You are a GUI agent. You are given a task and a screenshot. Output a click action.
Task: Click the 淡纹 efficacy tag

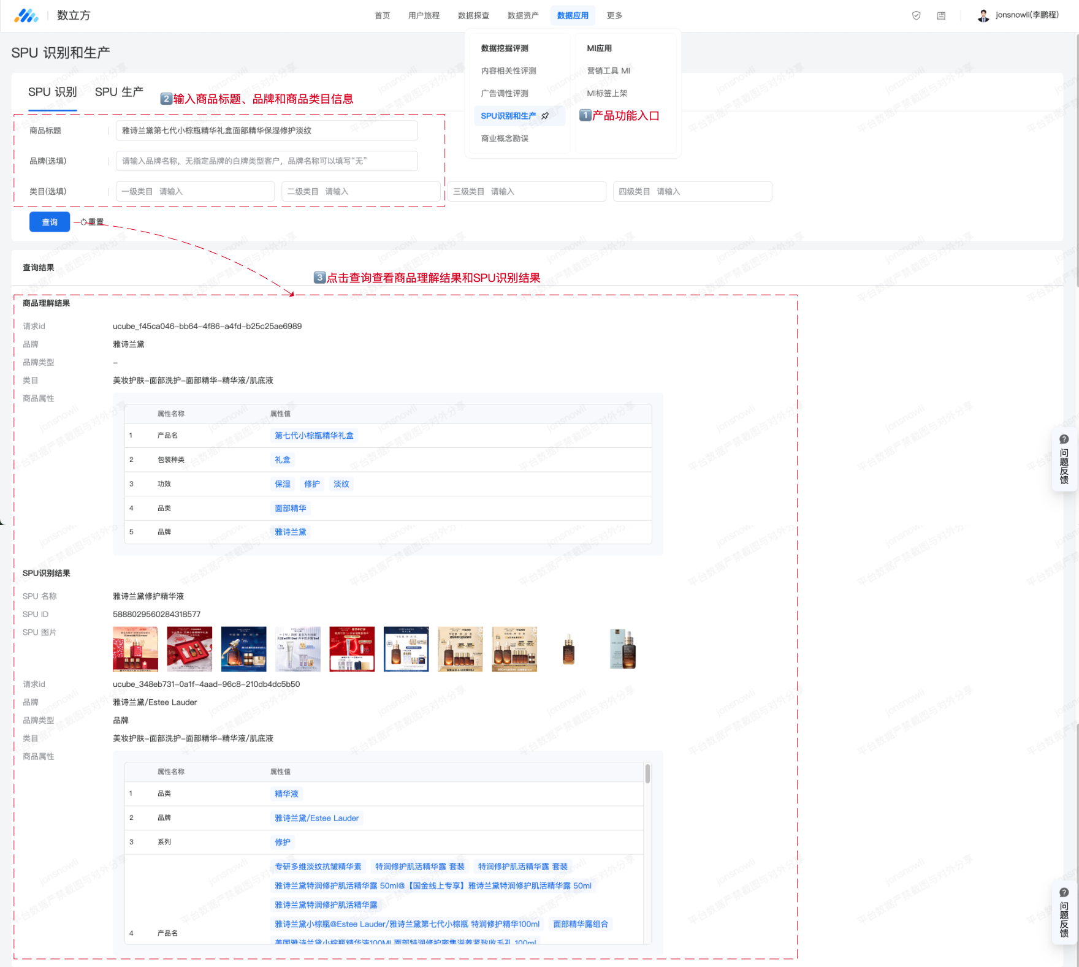coord(341,484)
